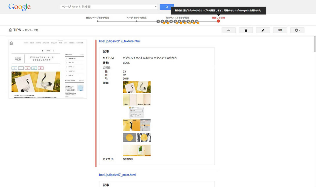Viewport: 316px width, 187px height.
Task: Click the 72 ページ超 page count
Action: click(x=31, y=30)
